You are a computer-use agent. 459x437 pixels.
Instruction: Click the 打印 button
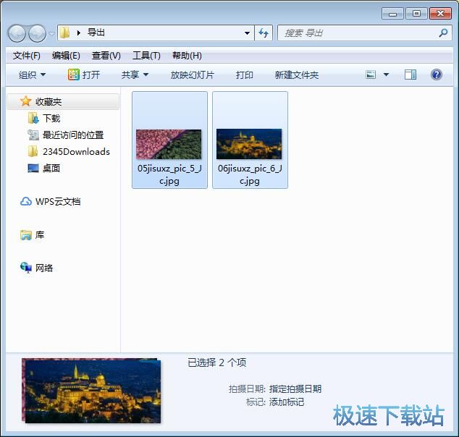click(245, 75)
